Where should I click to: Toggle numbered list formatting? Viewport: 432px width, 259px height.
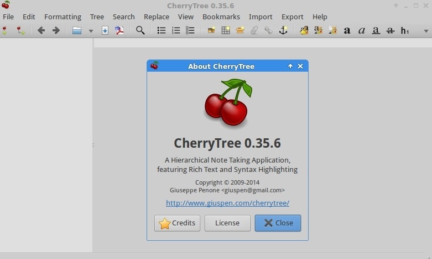(x=176, y=30)
